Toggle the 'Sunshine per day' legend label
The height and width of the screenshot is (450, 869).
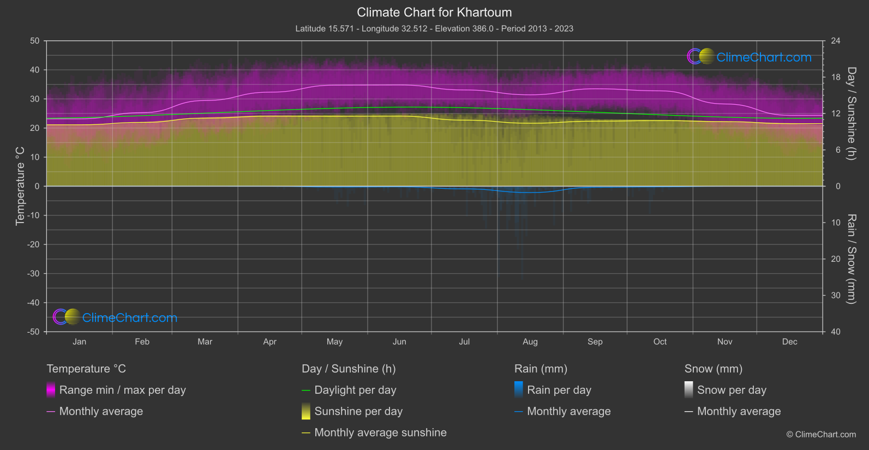(x=358, y=411)
